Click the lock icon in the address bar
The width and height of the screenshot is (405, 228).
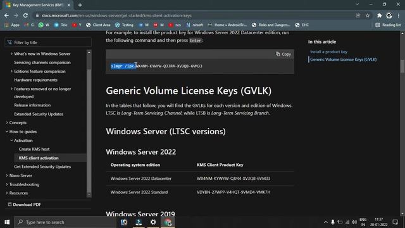coord(37,15)
